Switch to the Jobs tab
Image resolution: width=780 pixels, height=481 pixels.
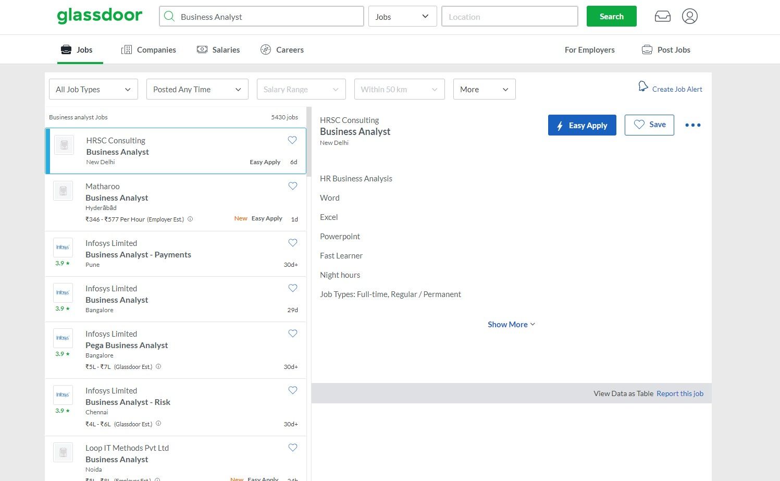tap(77, 50)
